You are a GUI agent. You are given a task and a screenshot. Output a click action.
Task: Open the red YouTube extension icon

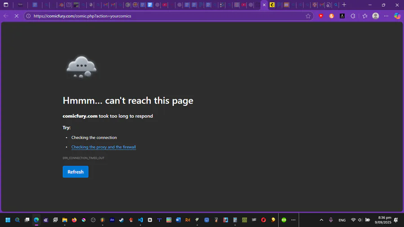321,16
